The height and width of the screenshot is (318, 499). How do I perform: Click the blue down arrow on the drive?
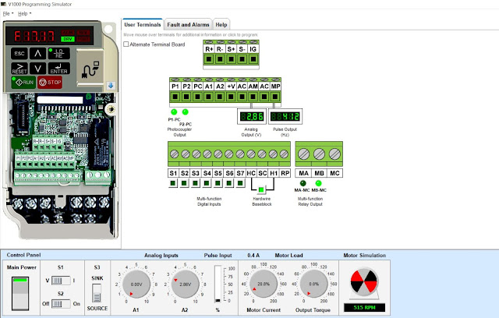(x=111, y=86)
